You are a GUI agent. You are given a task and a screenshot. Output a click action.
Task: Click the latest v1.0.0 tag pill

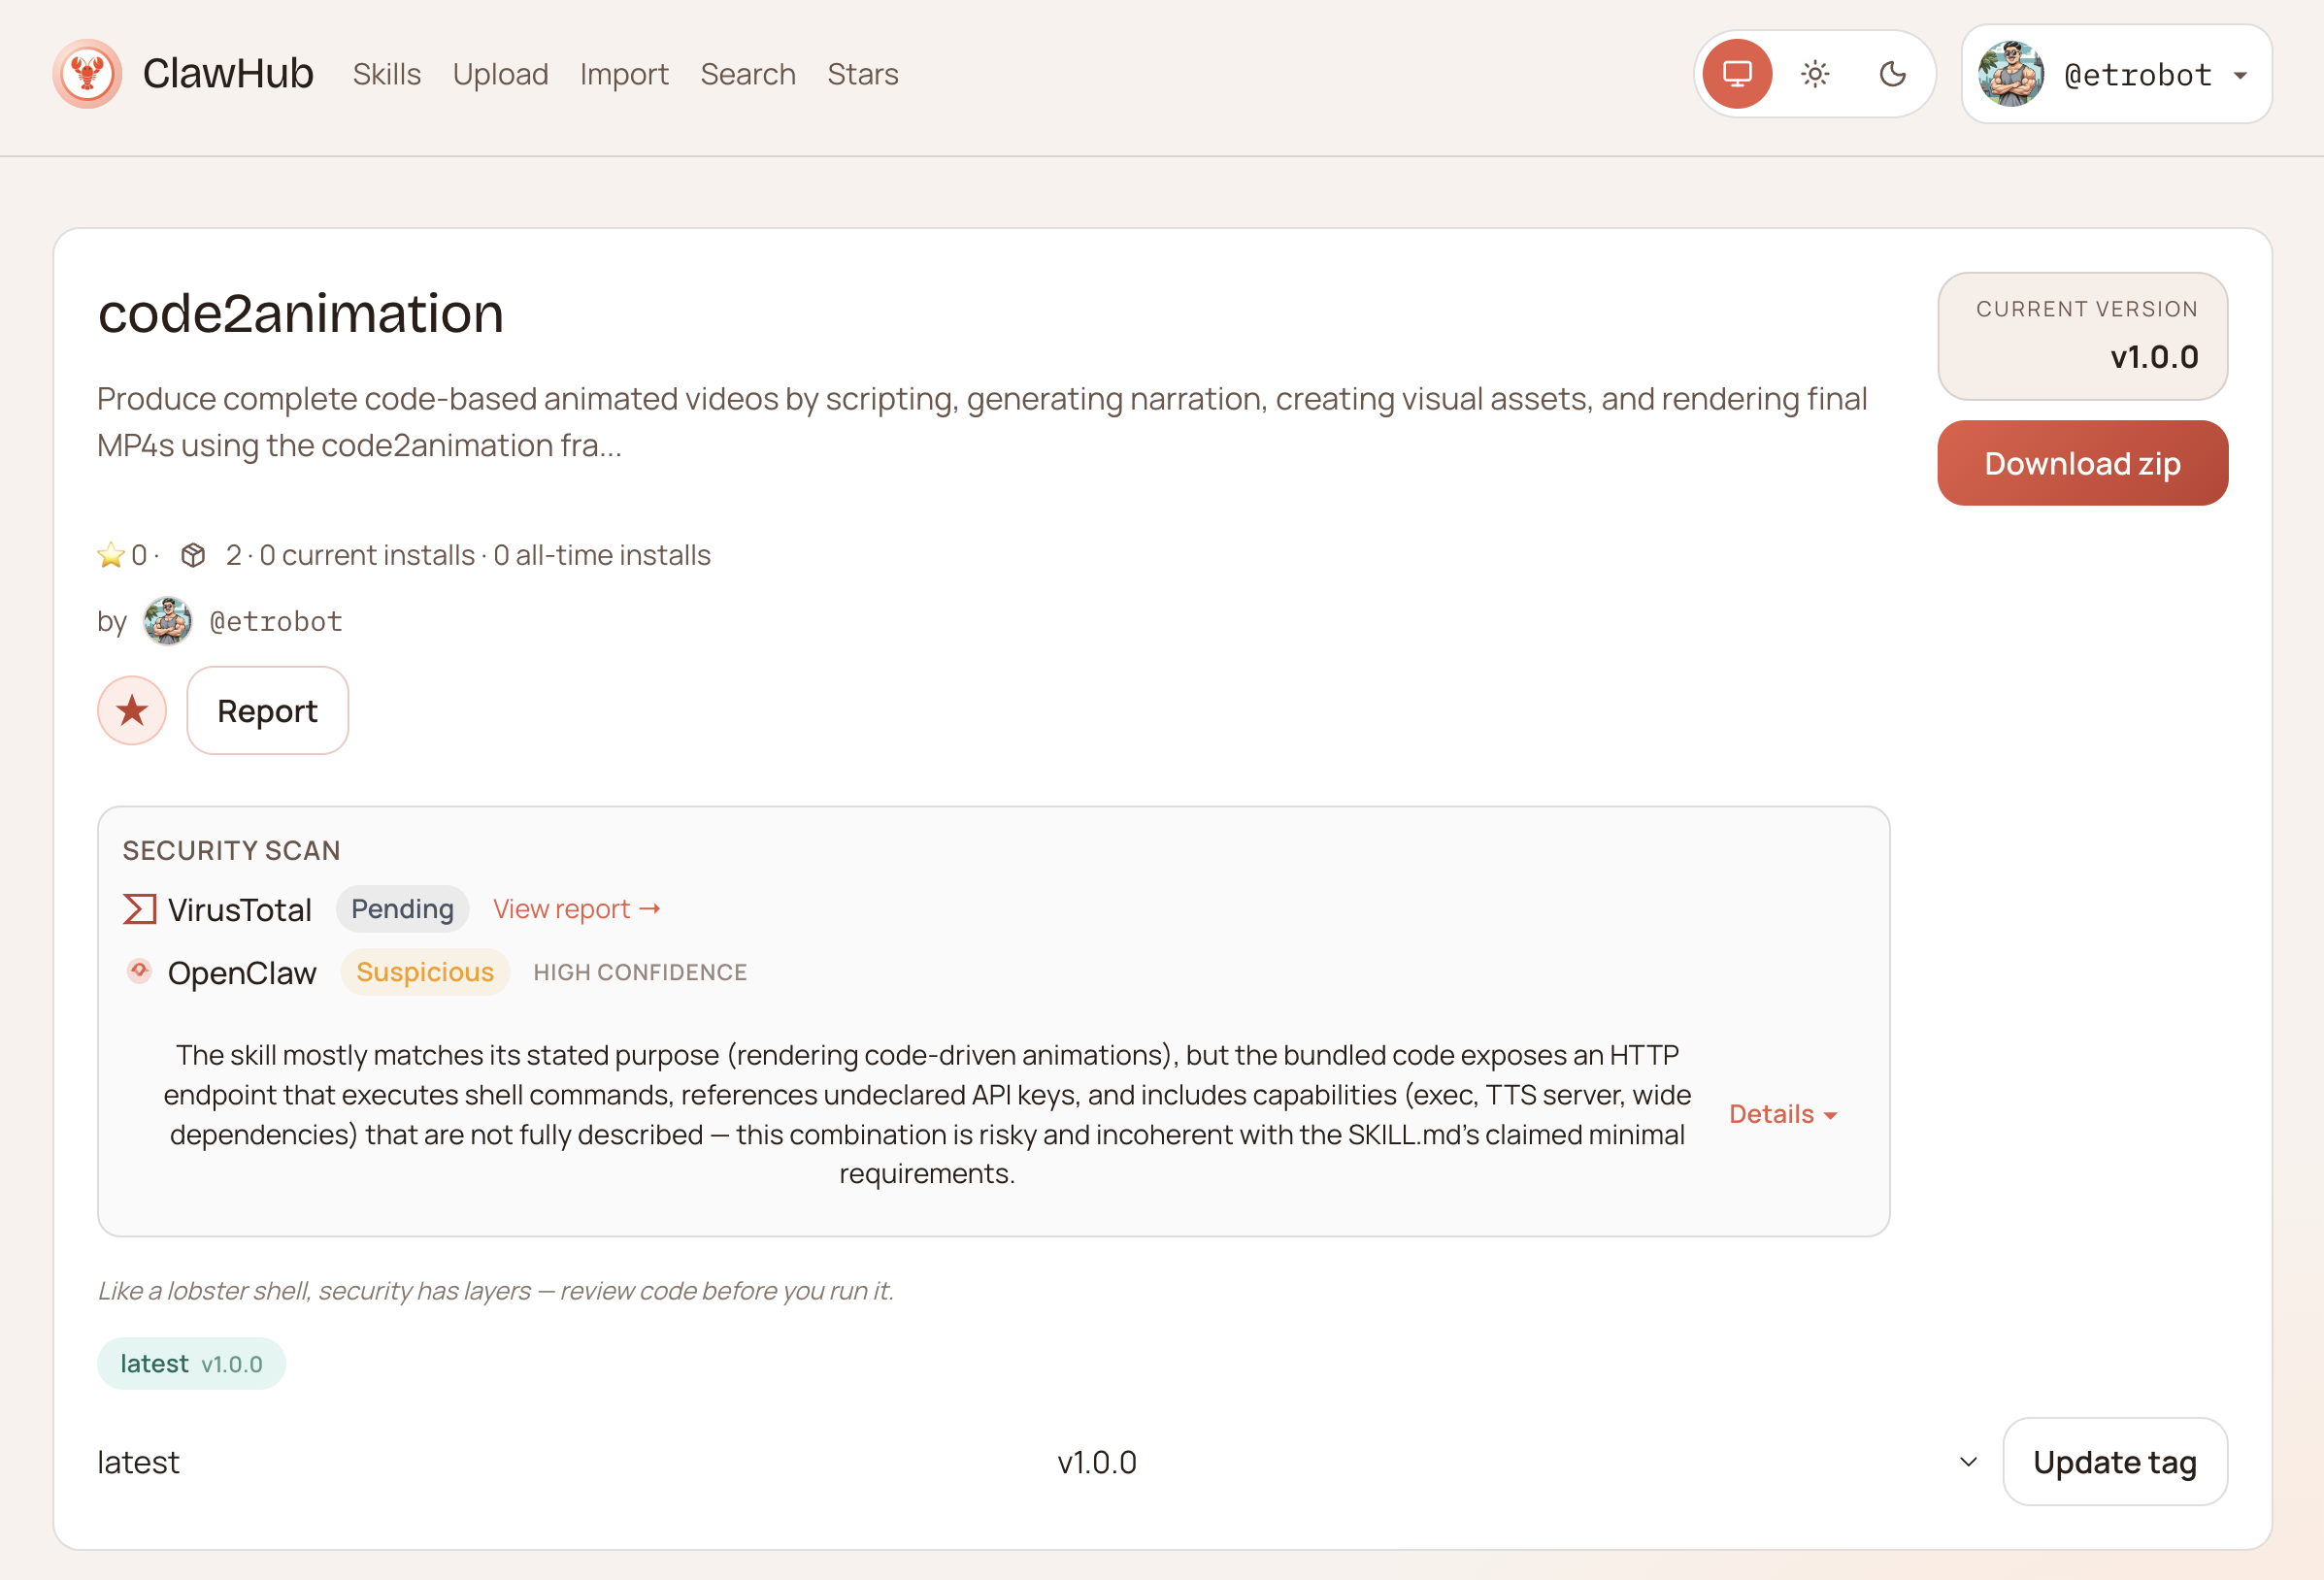coord(191,1364)
